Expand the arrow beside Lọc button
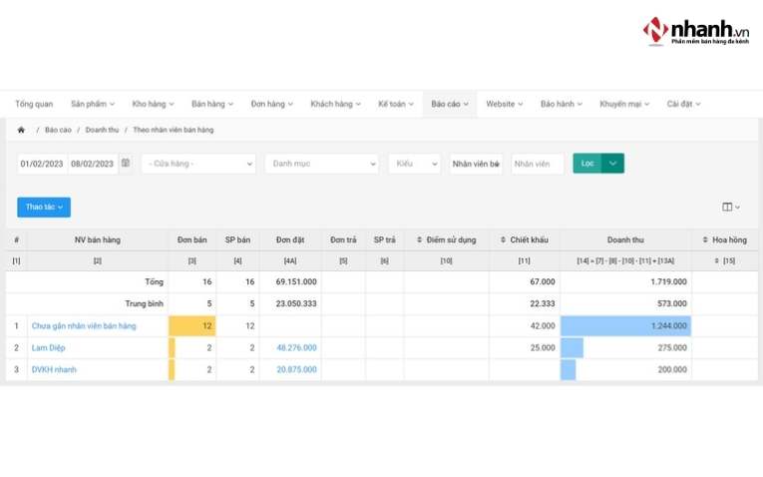 pyautogui.click(x=612, y=164)
